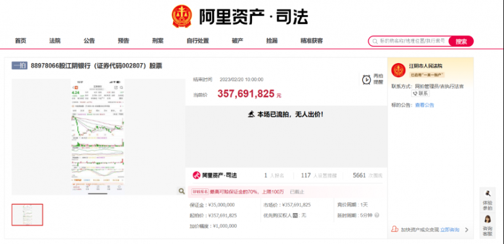This screenshot has height=244, width=504.
Task: Open the 预告 navigation item
Action: [123, 41]
